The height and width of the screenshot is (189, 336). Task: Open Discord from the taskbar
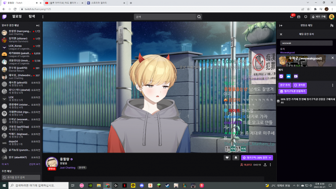point(142,185)
